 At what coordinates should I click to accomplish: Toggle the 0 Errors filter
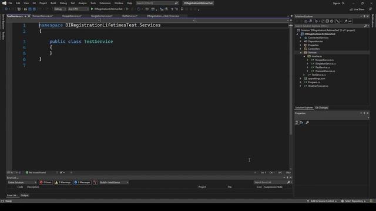point(46,182)
